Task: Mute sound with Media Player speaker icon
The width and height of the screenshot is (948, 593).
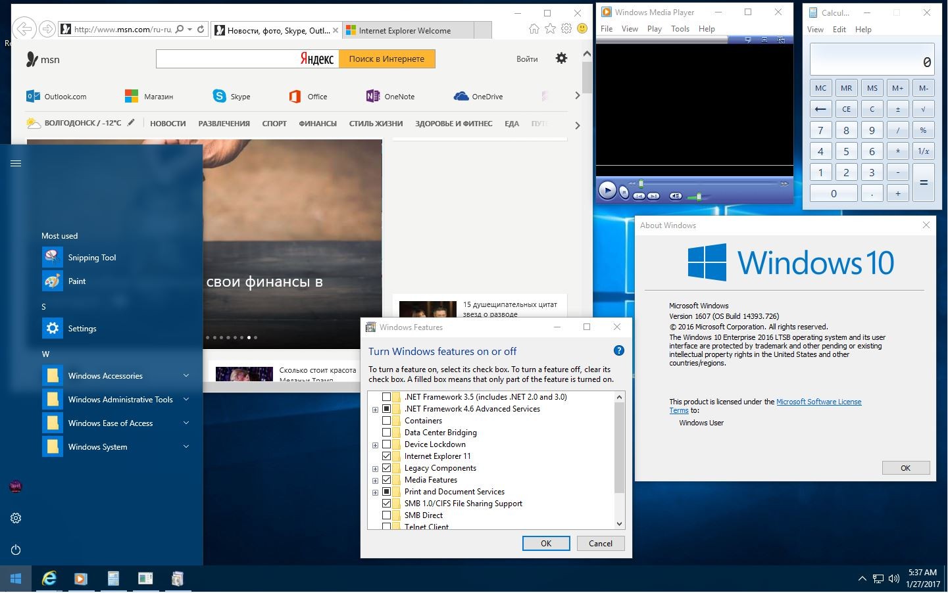Action: [x=676, y=196]
